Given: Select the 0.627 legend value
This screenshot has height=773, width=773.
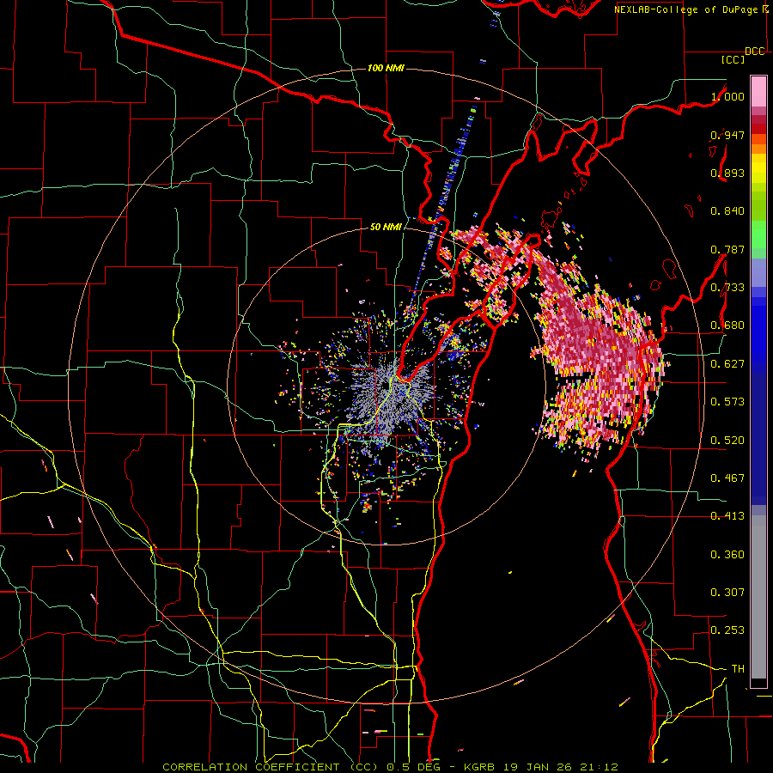Looking at the screenshot, I should (727, 364).
